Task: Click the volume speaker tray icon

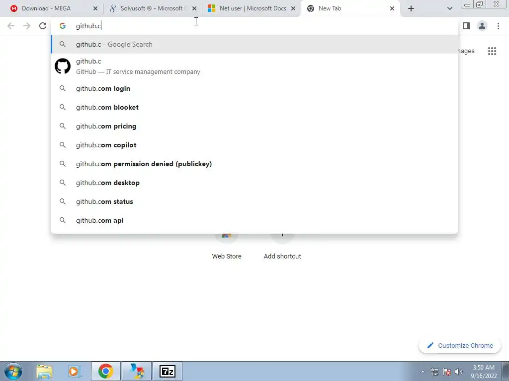Action: click(459, 372)
